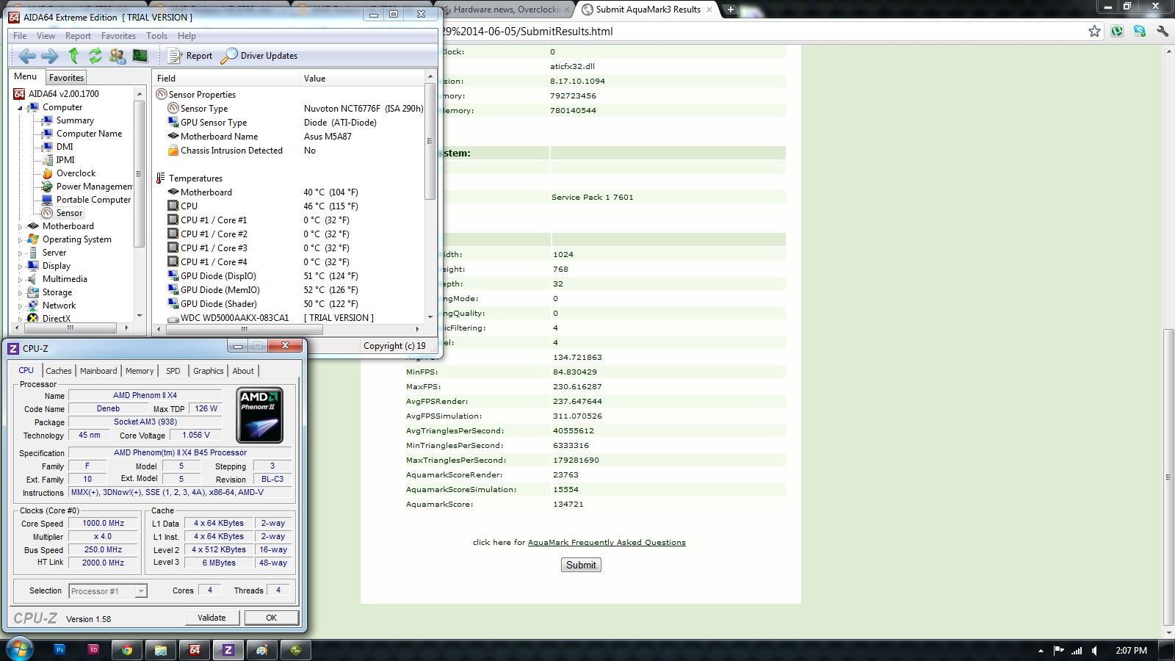The width and height of the screenshot is (1175, 661).
Task: Open AIDA64 View menu
Action: coord(46,36)
